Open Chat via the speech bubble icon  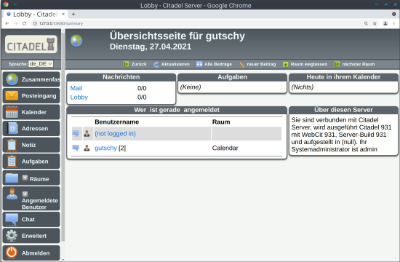coord(12,219)
